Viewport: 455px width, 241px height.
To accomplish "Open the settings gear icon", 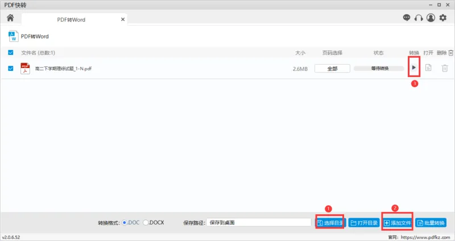I will [443, 18].
